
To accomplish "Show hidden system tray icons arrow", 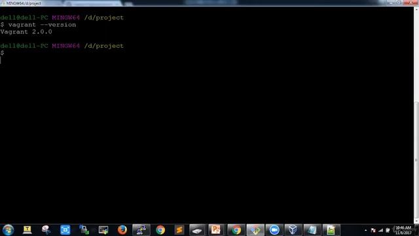I will coord(365,230).
